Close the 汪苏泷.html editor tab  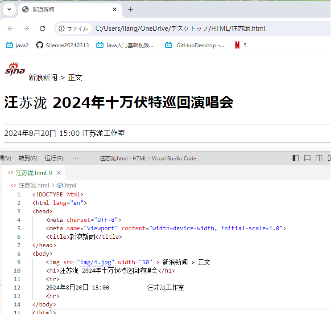[x=58, y=173]
